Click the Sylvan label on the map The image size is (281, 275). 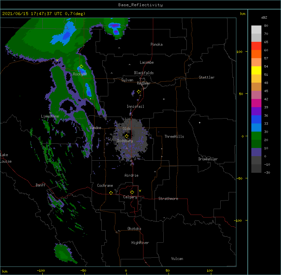(x=127, y=80)
